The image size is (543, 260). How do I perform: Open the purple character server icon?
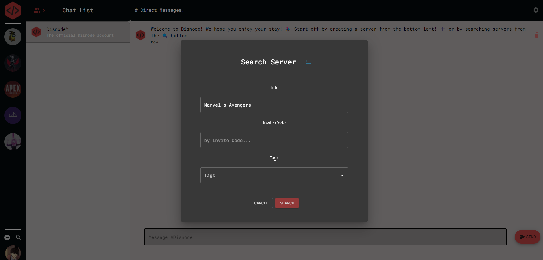click(x=13, y=142)
